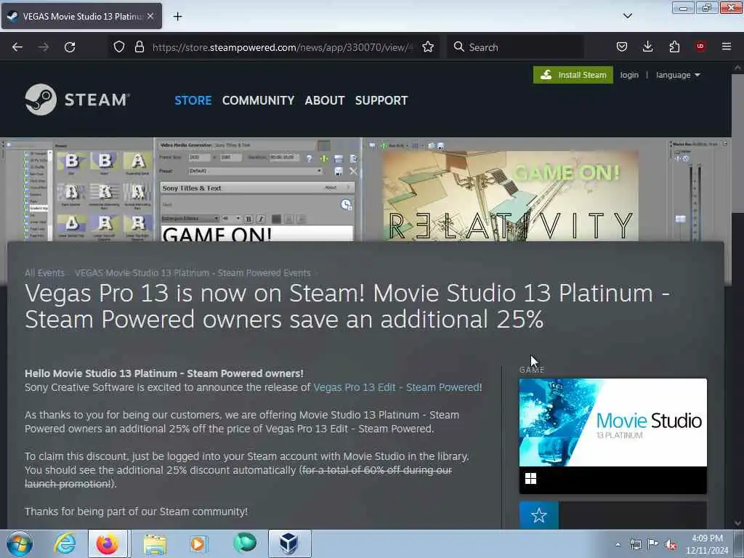
Task: Open Action Center flag icon
Action: tap(653, 544)
